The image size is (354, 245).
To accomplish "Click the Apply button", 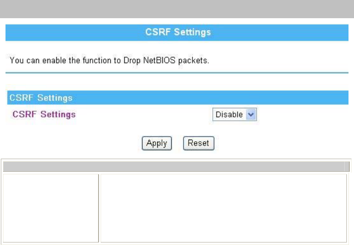I will (156, 143).
